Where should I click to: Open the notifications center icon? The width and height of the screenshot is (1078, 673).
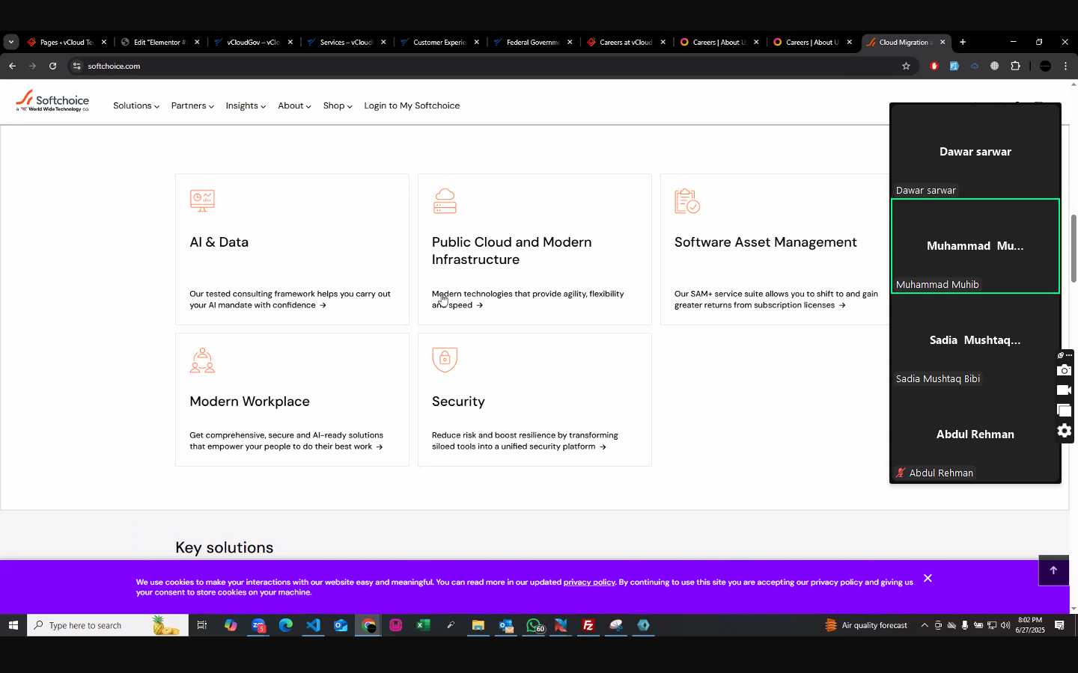[x=1059, y=625]
